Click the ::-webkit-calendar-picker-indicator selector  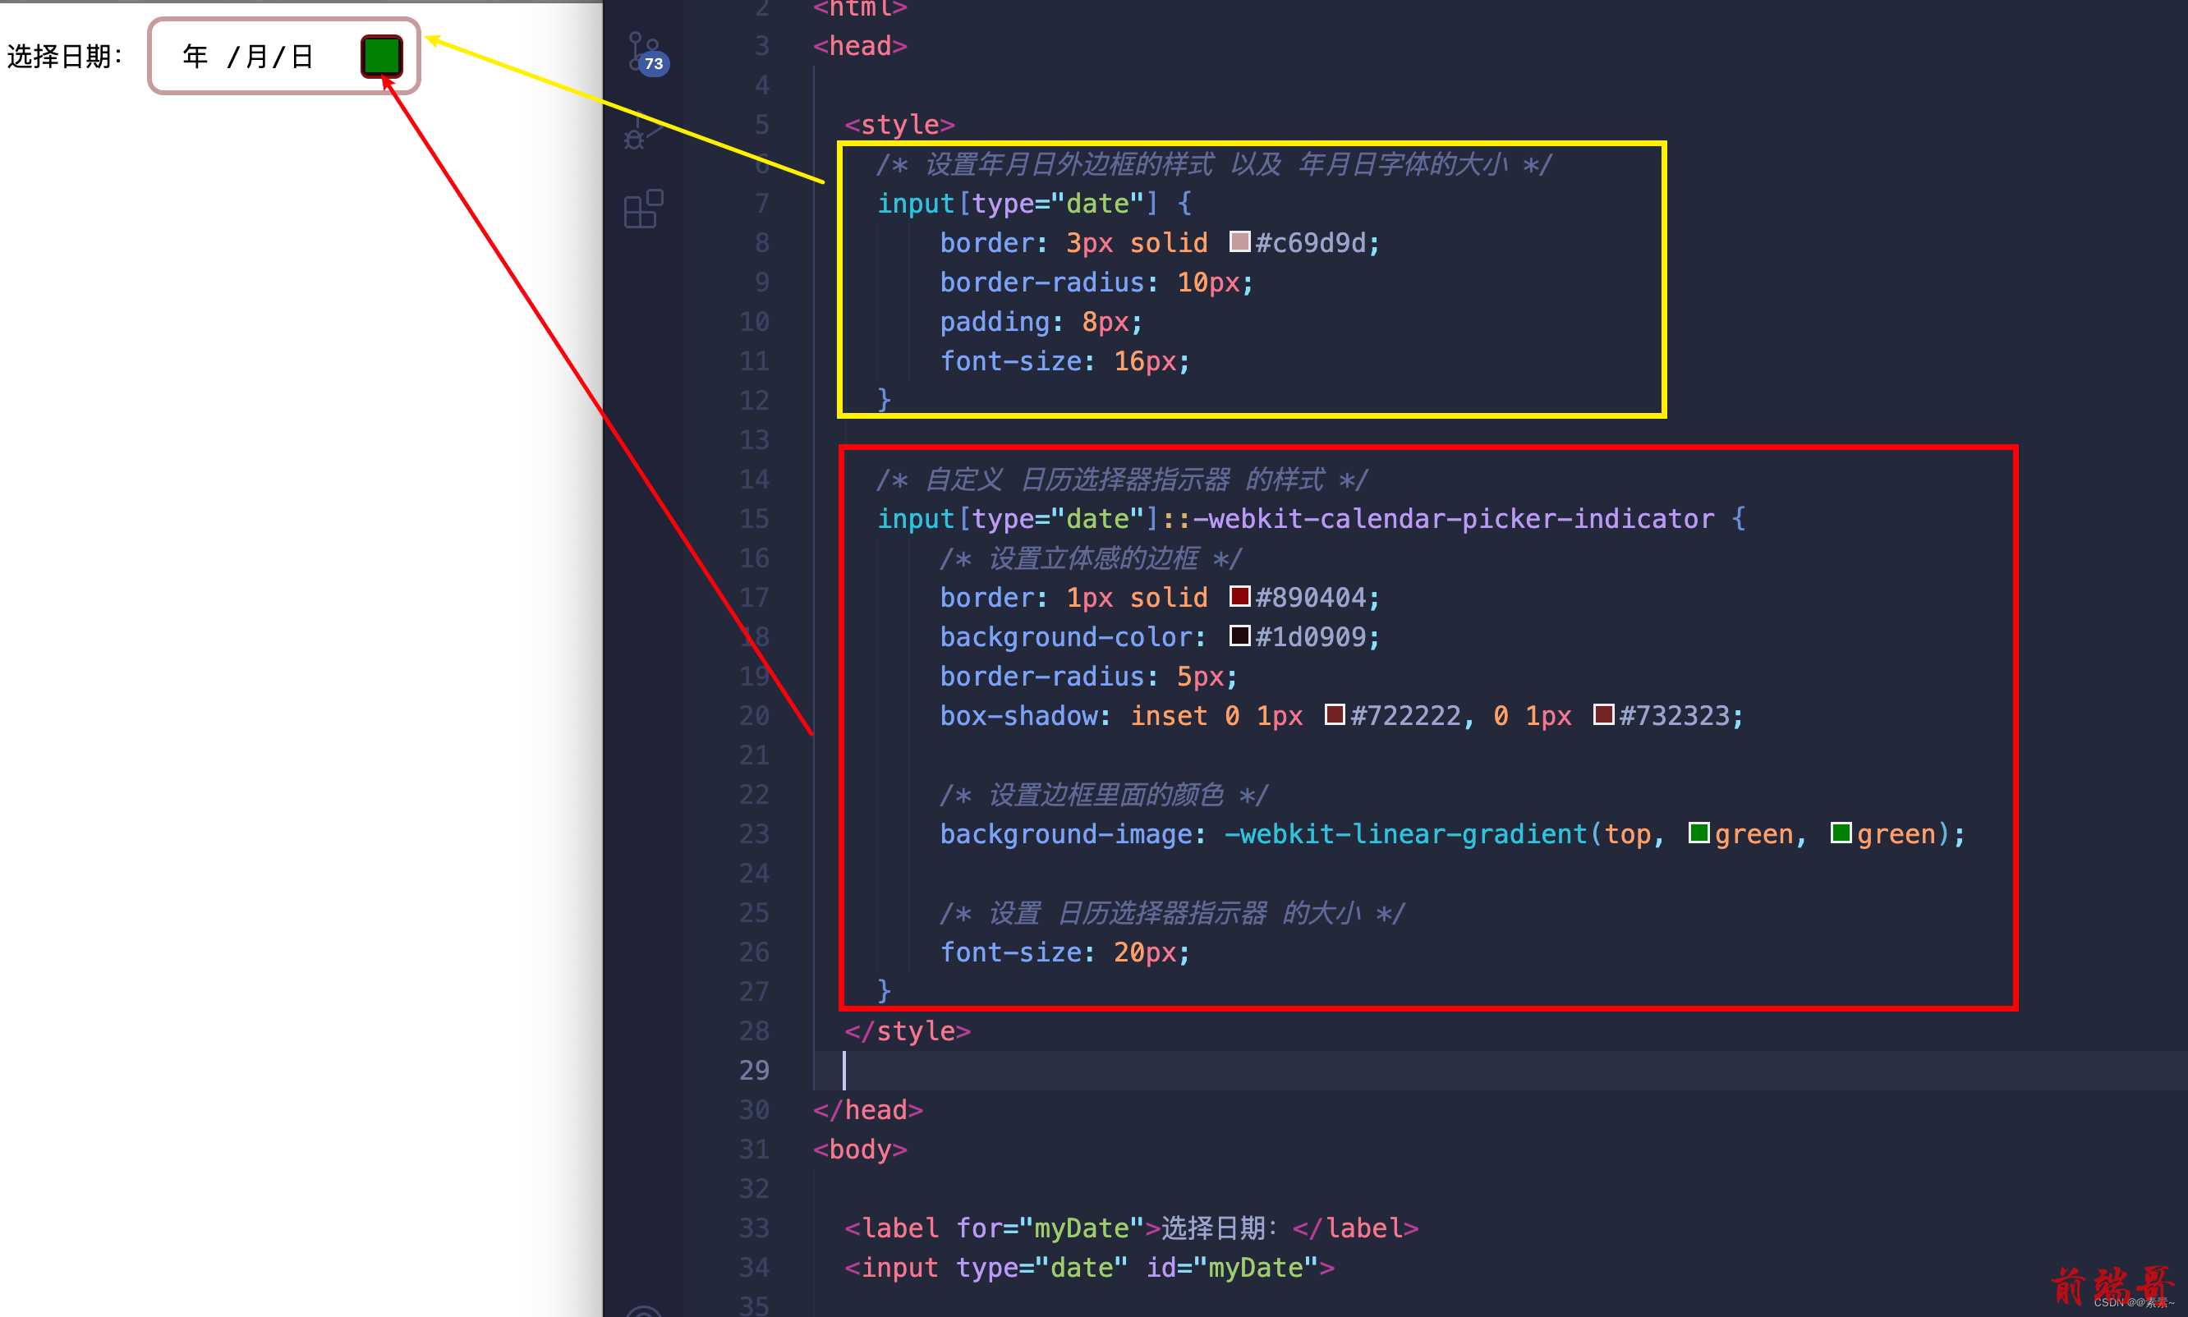1437,518
